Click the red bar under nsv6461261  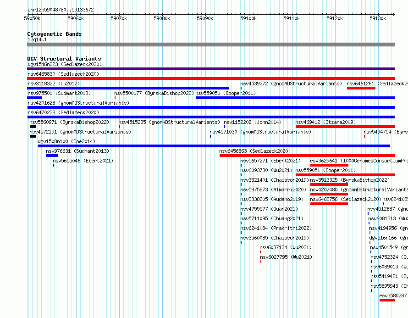click(x=361, y=88)
